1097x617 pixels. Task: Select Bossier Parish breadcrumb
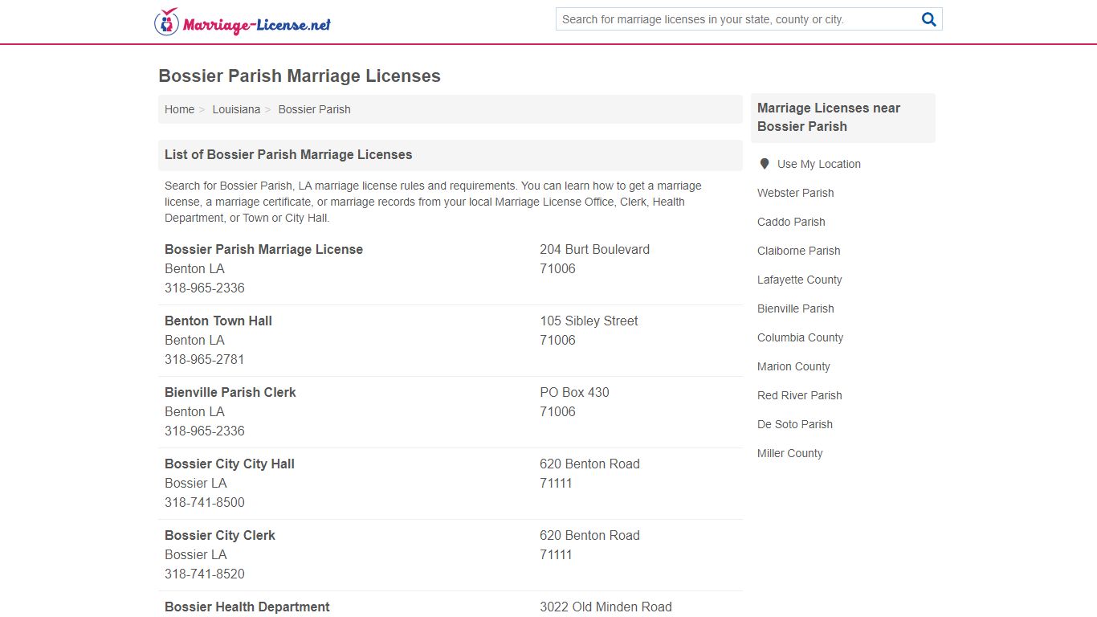314,109
